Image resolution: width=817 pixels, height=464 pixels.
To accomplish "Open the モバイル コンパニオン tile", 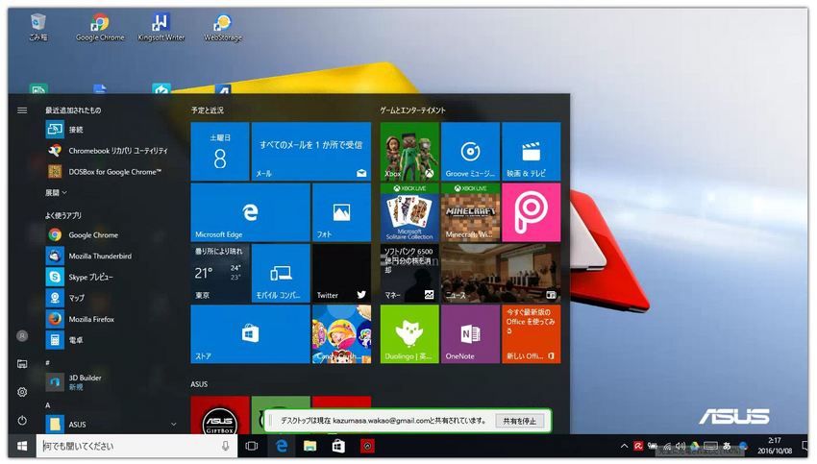I will pyautogui.click(x=281, y=274).
